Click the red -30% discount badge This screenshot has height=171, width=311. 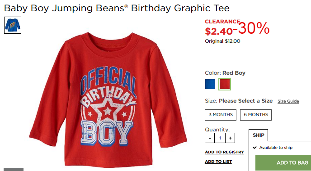(x=251, y=29)
